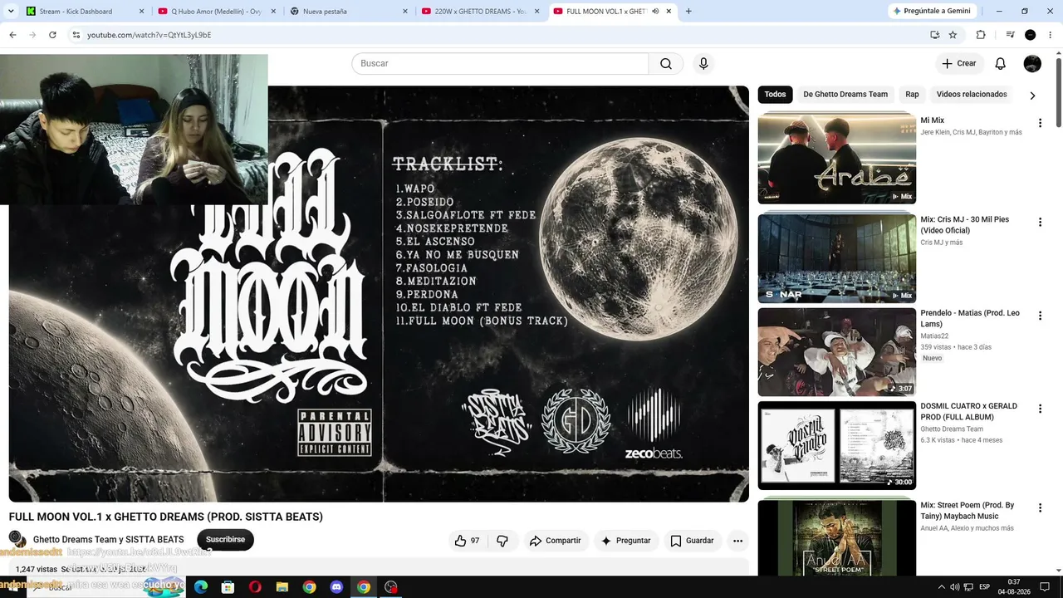
Task: Open File Explorer from the taskbar
Action: click(282, 587)
